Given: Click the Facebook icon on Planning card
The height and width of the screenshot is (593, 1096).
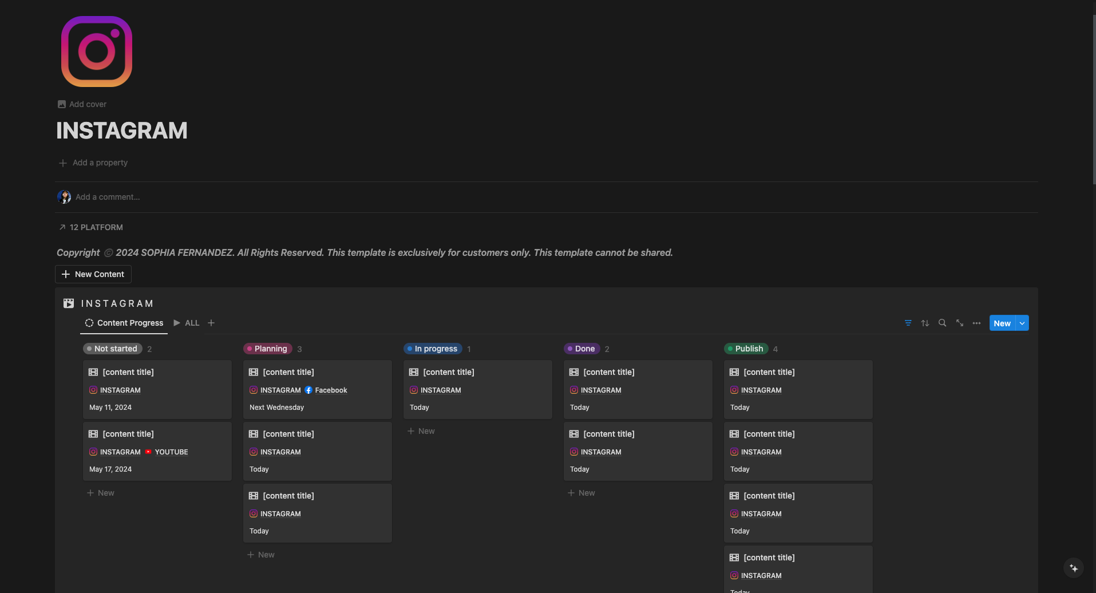Looking at the screenshot, I should 308,390.
